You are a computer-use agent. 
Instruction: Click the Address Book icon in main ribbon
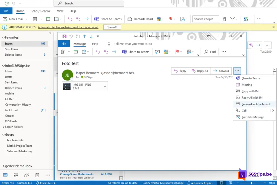click(224, 19)
